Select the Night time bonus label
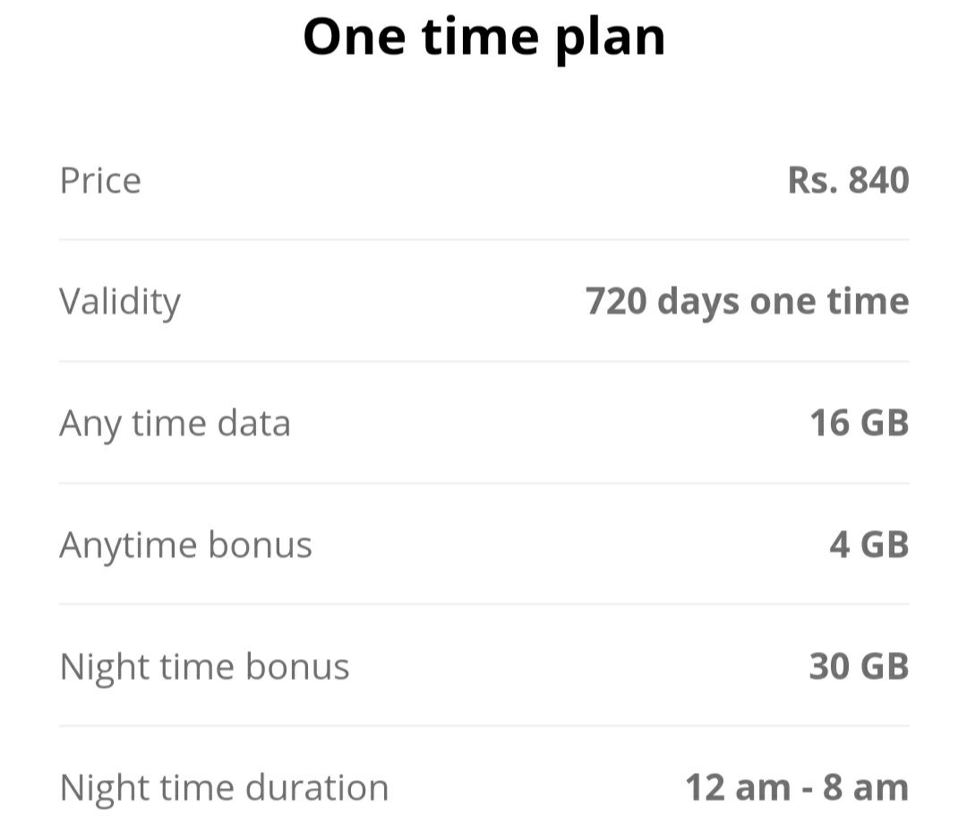Viewport: 967px width, 840px height. 205,668
